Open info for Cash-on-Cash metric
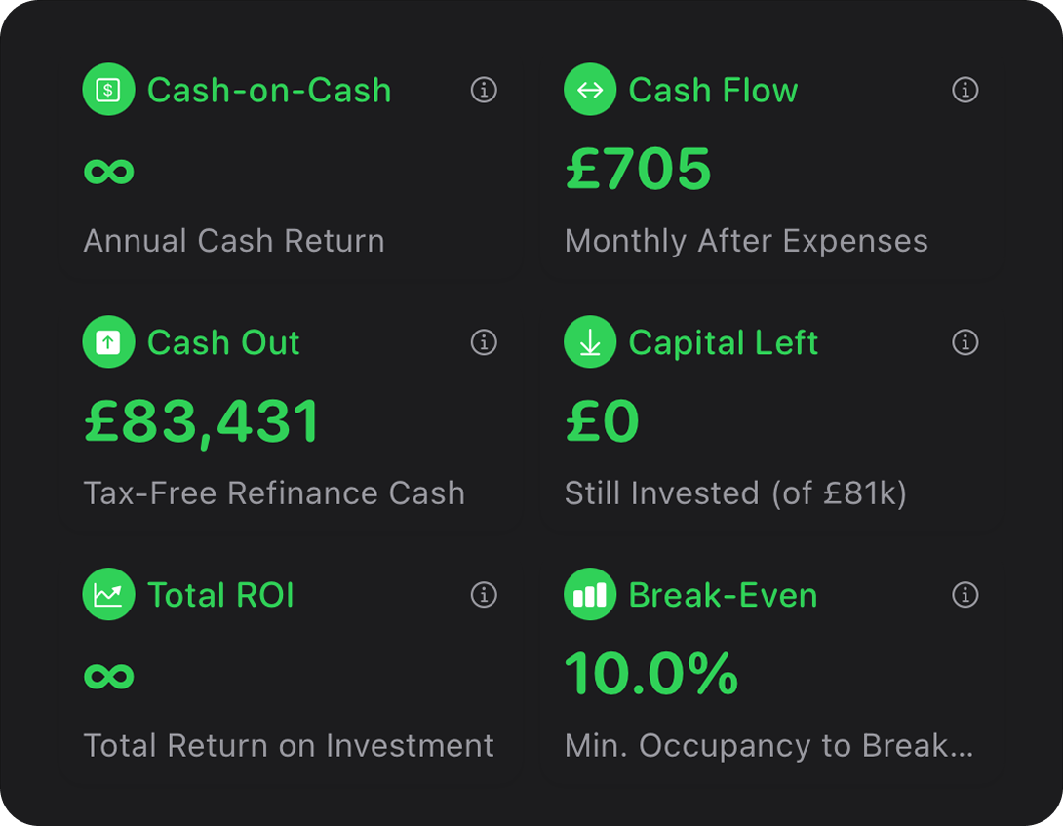 tap(484, 90)
